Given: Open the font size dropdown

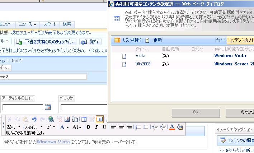Looking at the screenshot, I should coord(77,127).
